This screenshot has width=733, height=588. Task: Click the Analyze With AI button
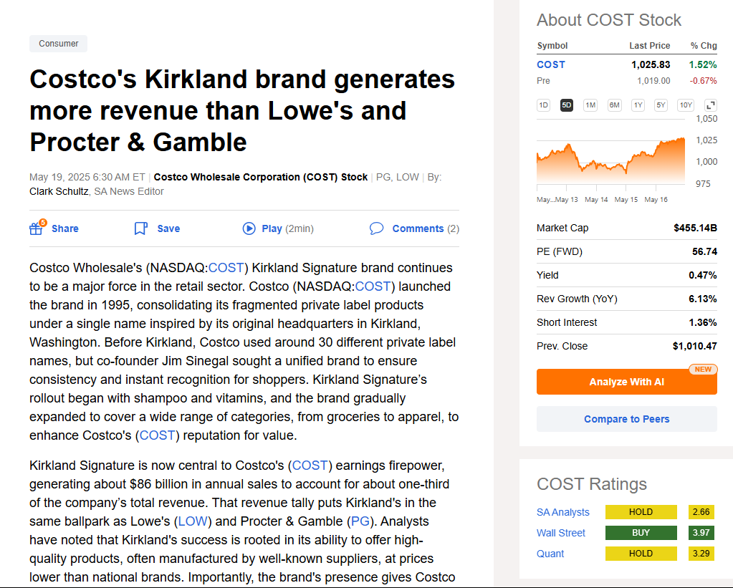click(626, 382)
